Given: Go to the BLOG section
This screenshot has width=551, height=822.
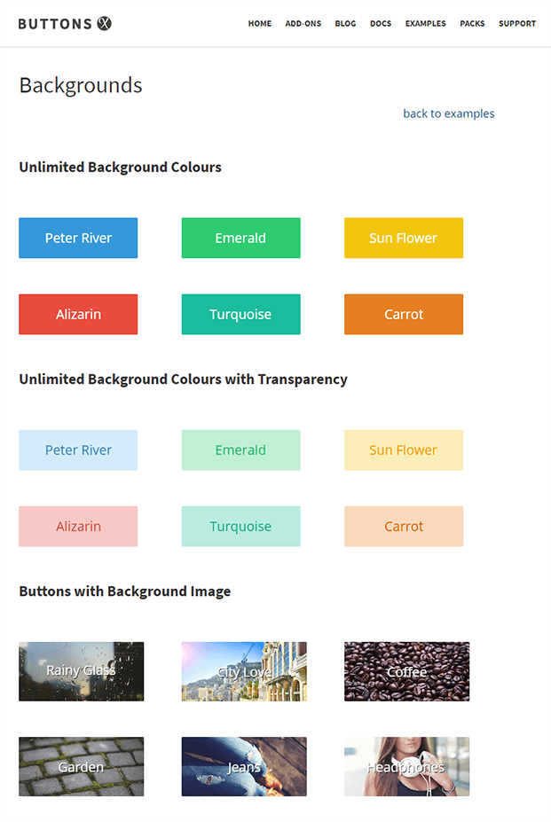Looking at the screenshot, I should [x=345, y=24].
